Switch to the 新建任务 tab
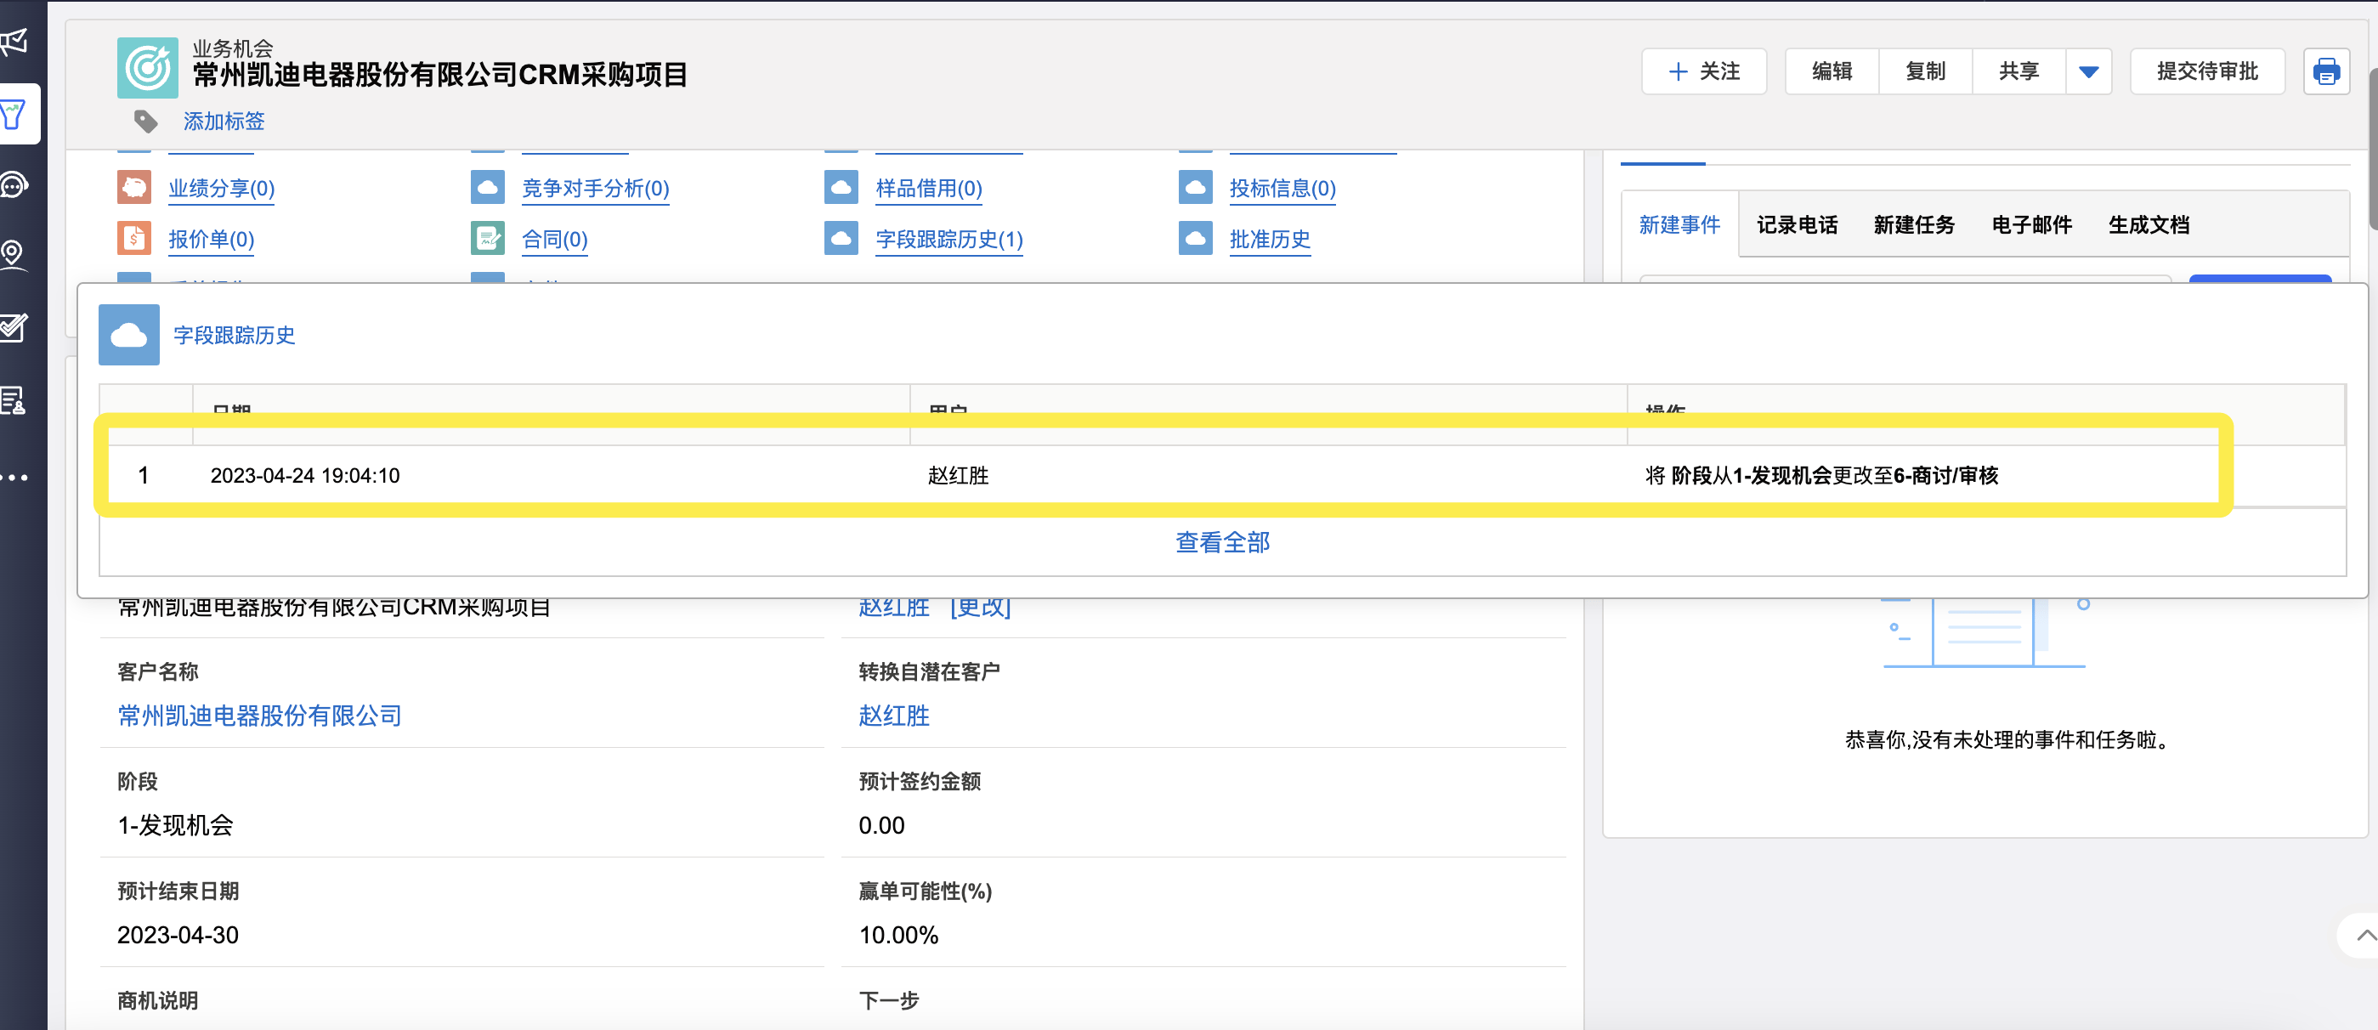Viewport: 2378px width, 1030px height. pos(1914,224)
